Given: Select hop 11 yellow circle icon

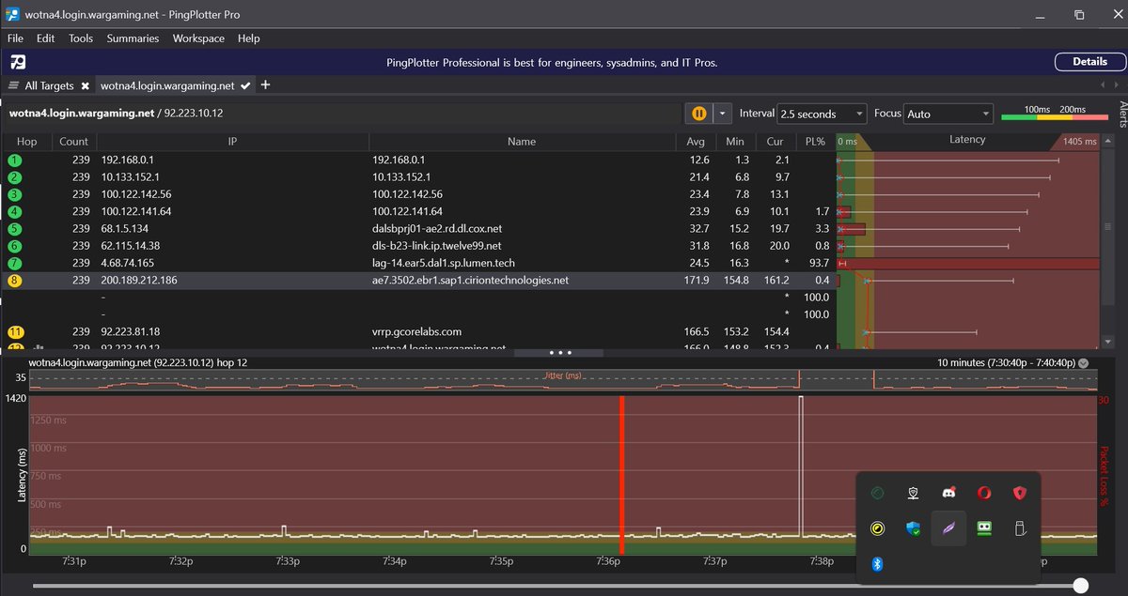Looking at the screenshot, I should coord(16,331).
